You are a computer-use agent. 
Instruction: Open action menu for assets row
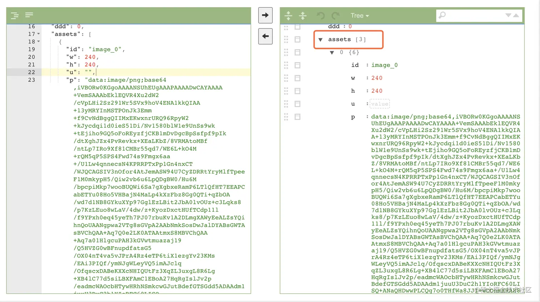[297, 39]
